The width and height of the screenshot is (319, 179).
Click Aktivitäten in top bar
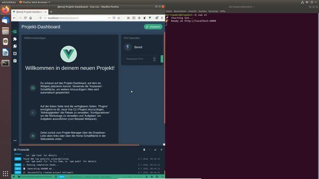tap(9, 2)
